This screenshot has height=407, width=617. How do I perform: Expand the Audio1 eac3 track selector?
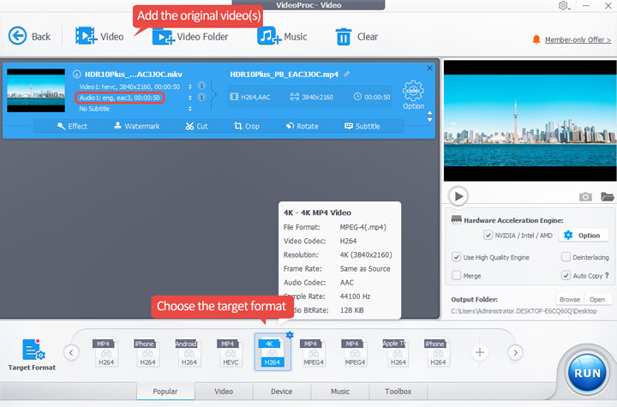pos(190,97)
